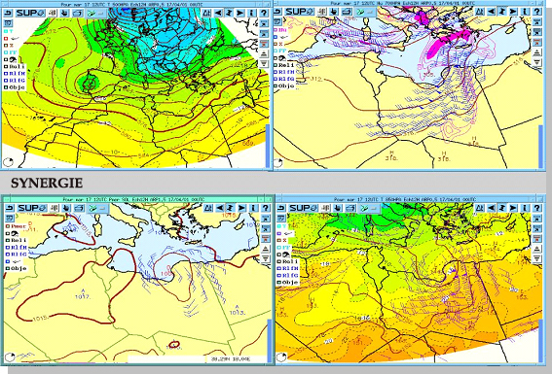The height and width of the screenshot is (374, 552).
Task: Click the up-triangle expander on top-right window's right panel
Action: (536, 52)
